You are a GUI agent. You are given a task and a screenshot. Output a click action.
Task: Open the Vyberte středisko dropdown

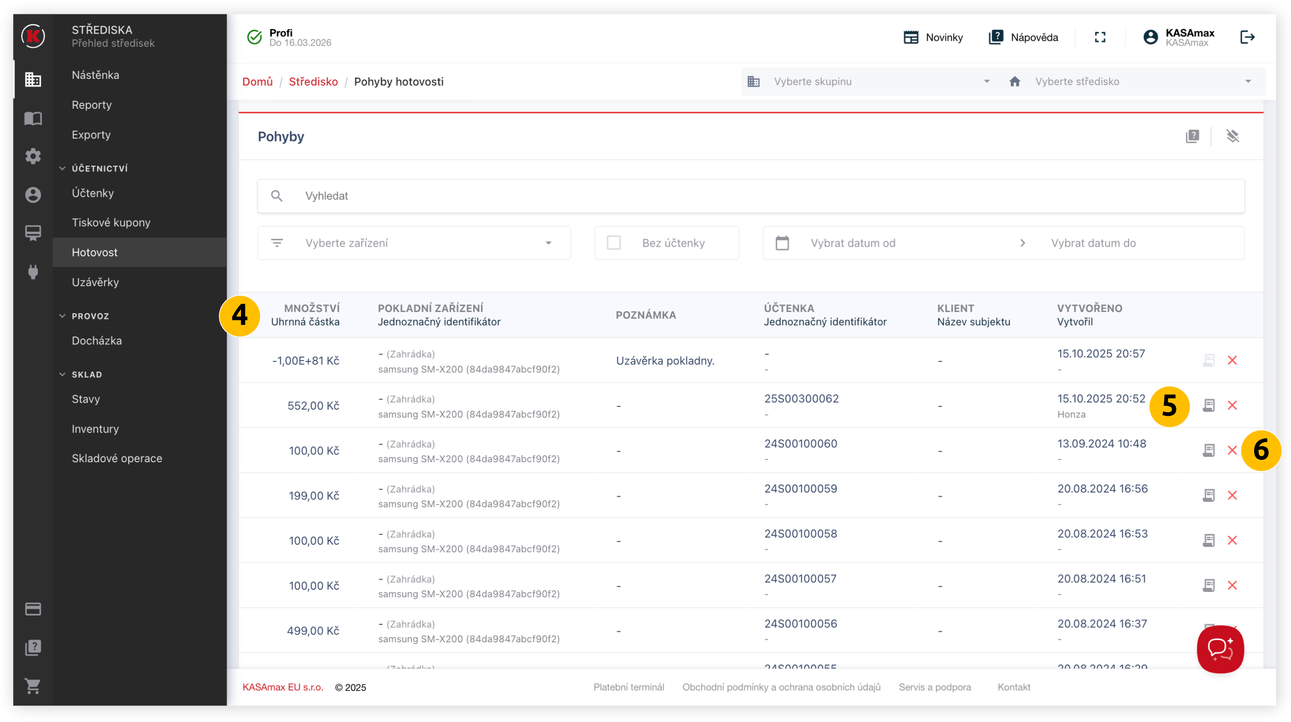point(1133,81)
